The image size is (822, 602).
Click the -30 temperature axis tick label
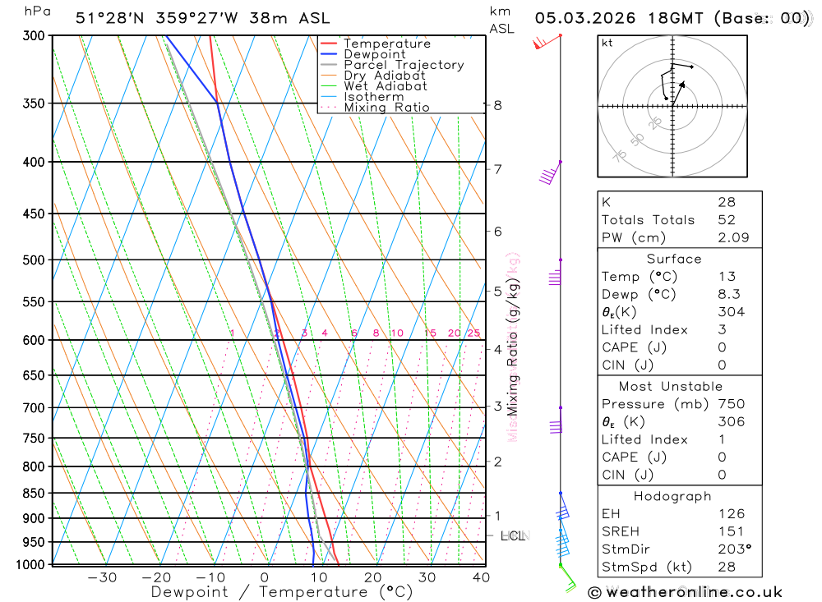pos(102,578)
